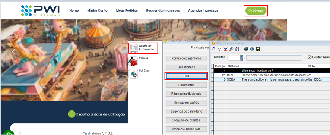Open the Clientes module icon
The image size is (330, 135).
click(133, 62)
